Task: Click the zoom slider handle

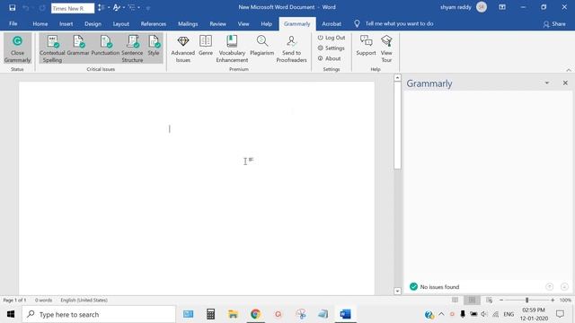Action: [x=527, y=300]
